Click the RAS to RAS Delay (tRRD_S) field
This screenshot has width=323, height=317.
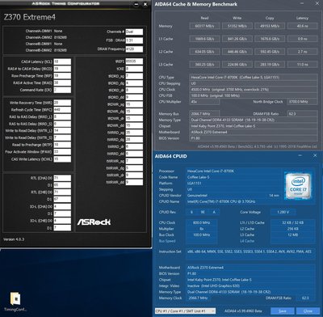[x=62, y=124]
